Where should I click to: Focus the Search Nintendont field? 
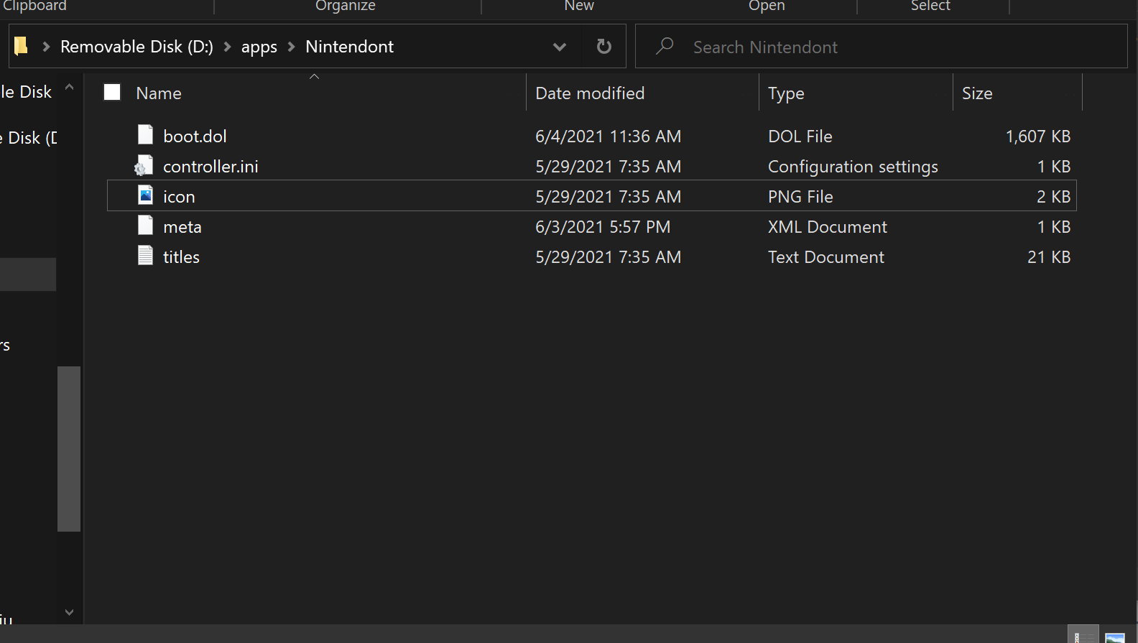(x=881, y=47)
